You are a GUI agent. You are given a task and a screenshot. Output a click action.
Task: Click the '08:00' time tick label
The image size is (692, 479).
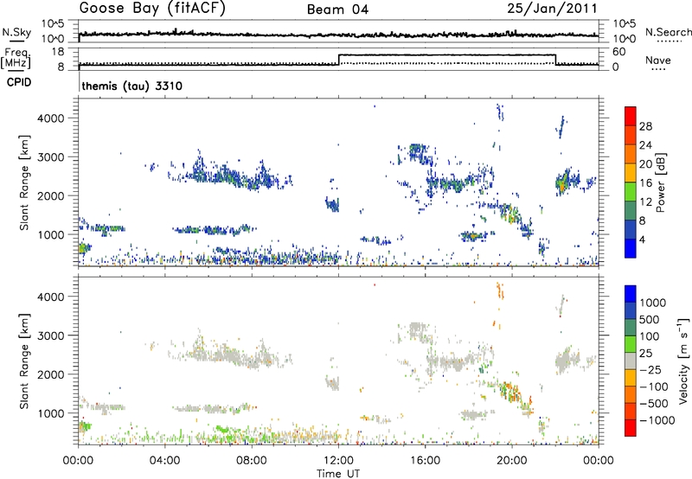tap(251, 461)
